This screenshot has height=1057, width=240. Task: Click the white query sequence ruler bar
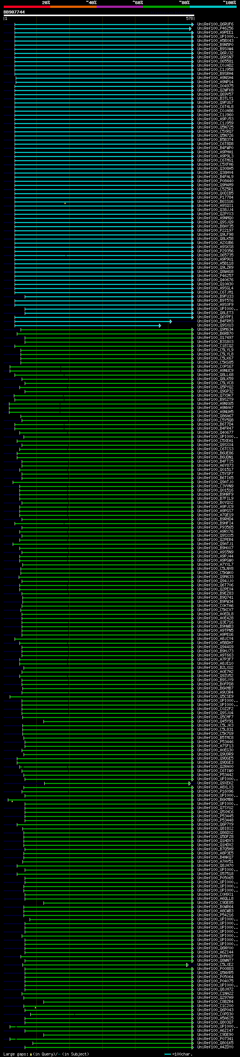point(99,16)
